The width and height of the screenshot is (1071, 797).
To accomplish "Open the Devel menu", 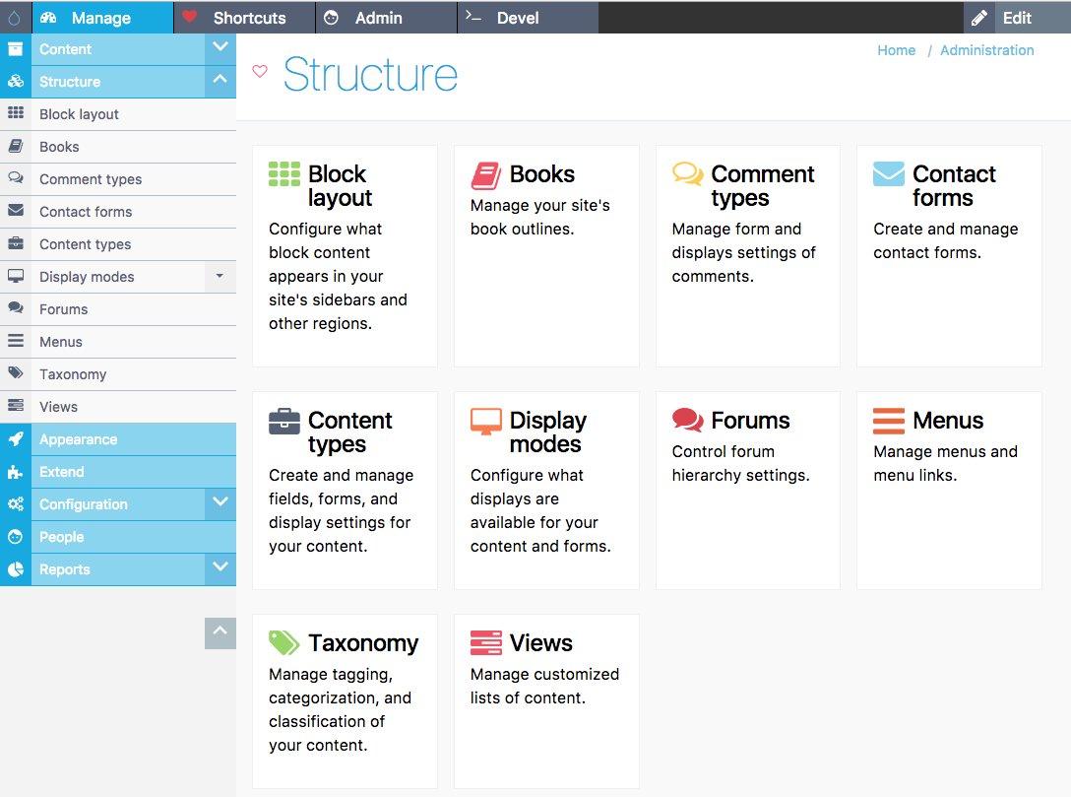I will [516, 18].
